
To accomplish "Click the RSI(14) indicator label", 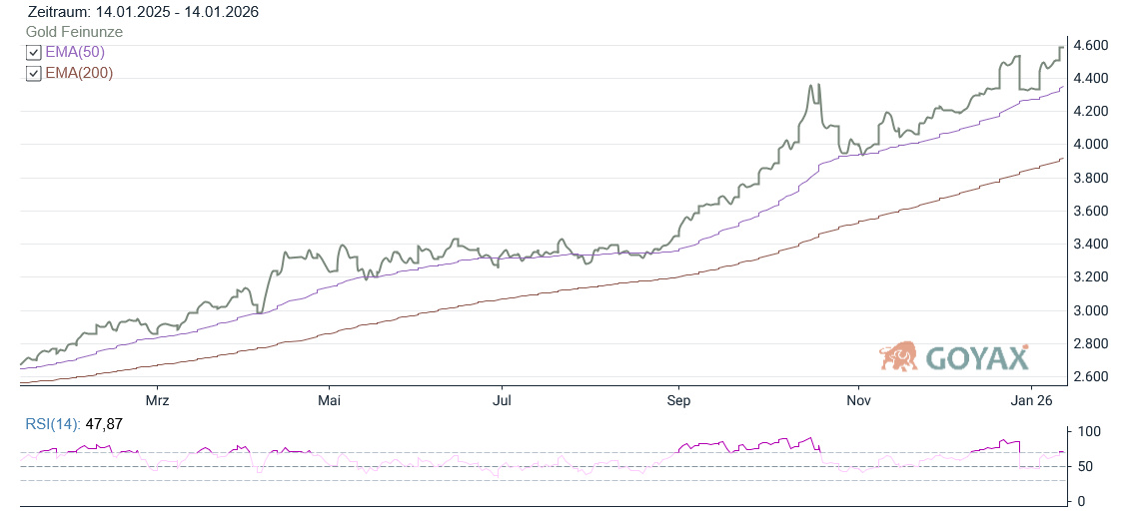I will click(53, 424).
